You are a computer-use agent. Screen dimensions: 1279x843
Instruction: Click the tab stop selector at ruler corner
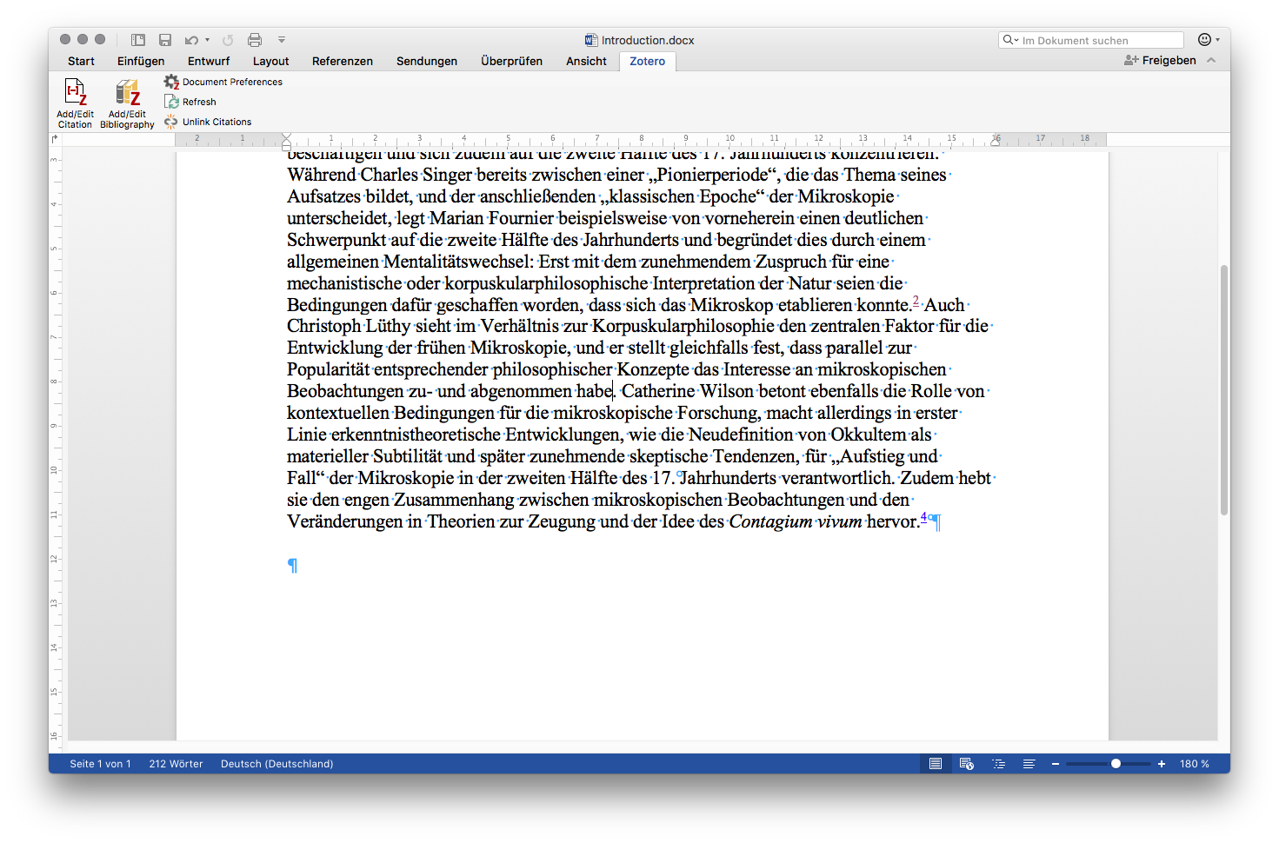(x=55, y=139)
